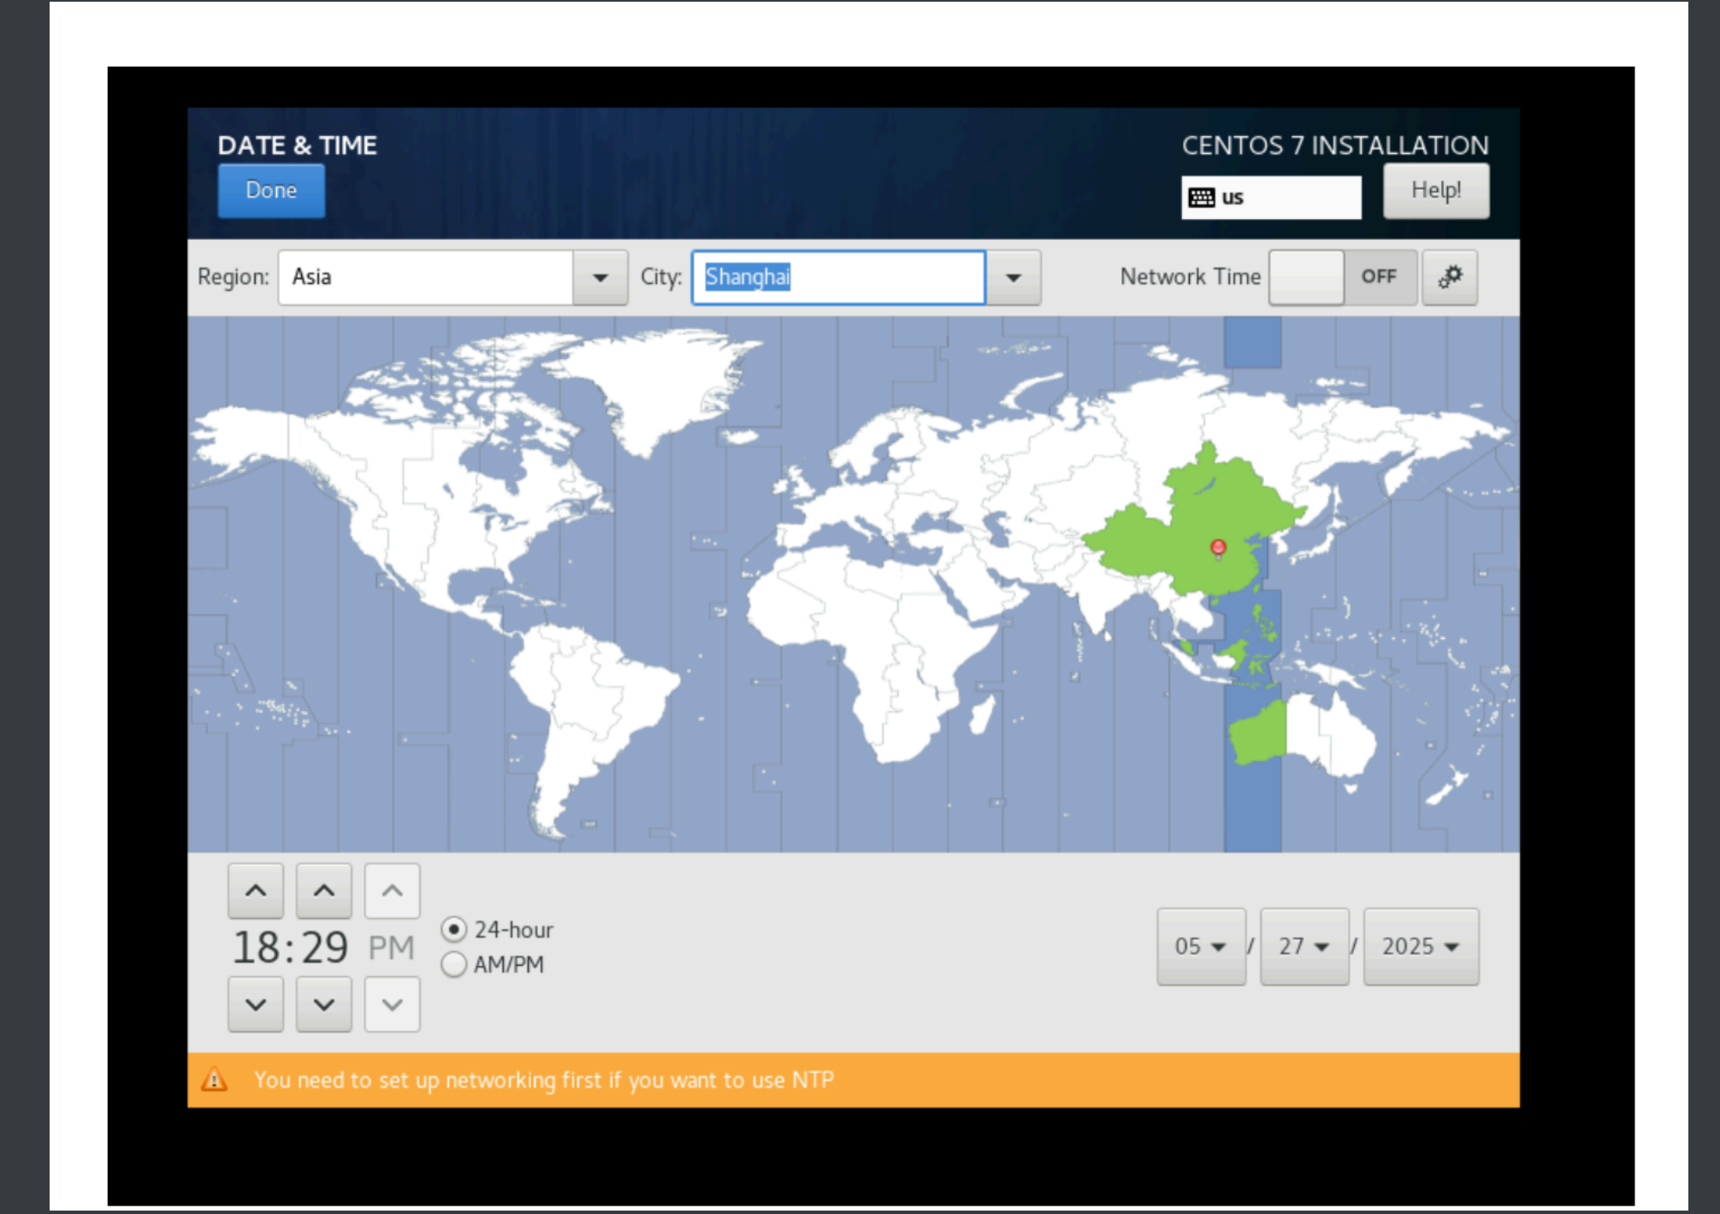Image resolution: width=1720 pixels, height=1214 pixels.
Task: Click the orange warning triangle icon
Action: coord(214,1080)
